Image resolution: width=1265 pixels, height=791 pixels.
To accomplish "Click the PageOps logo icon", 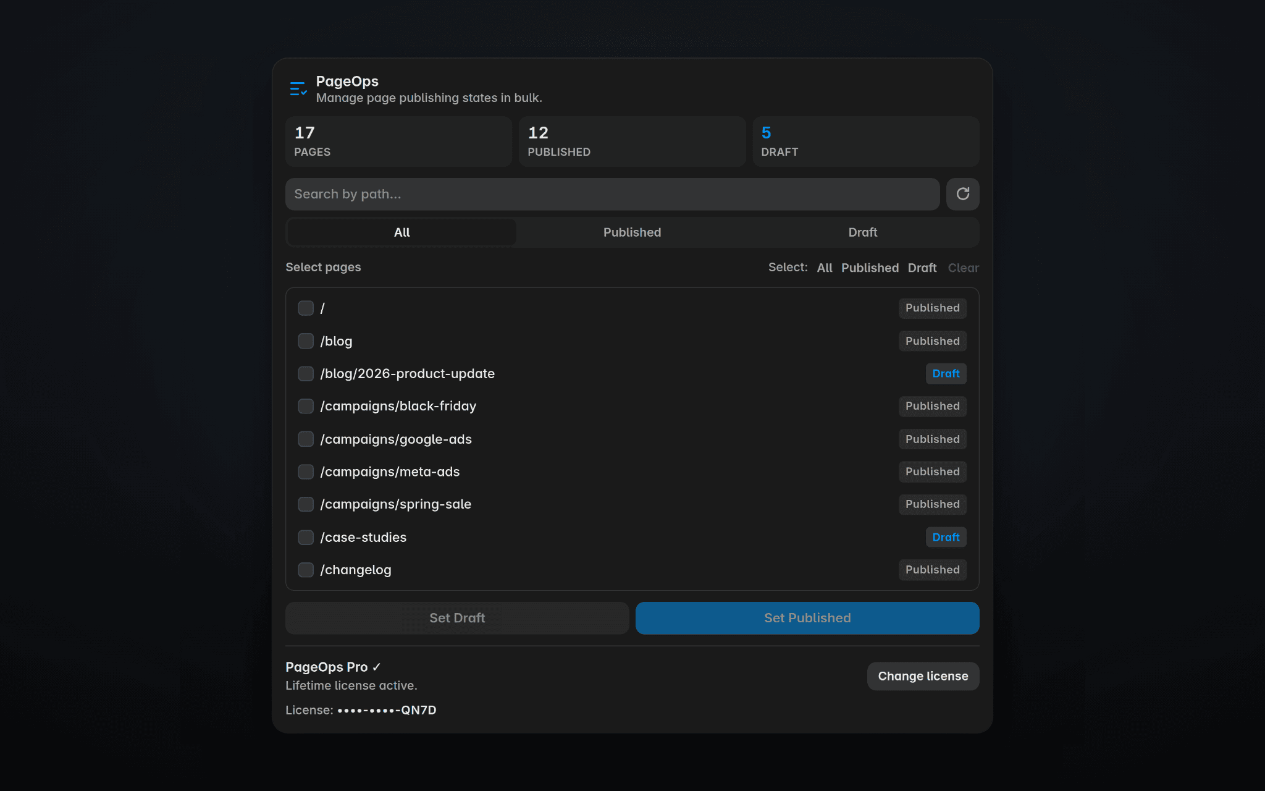I will (x=298, y=89).
